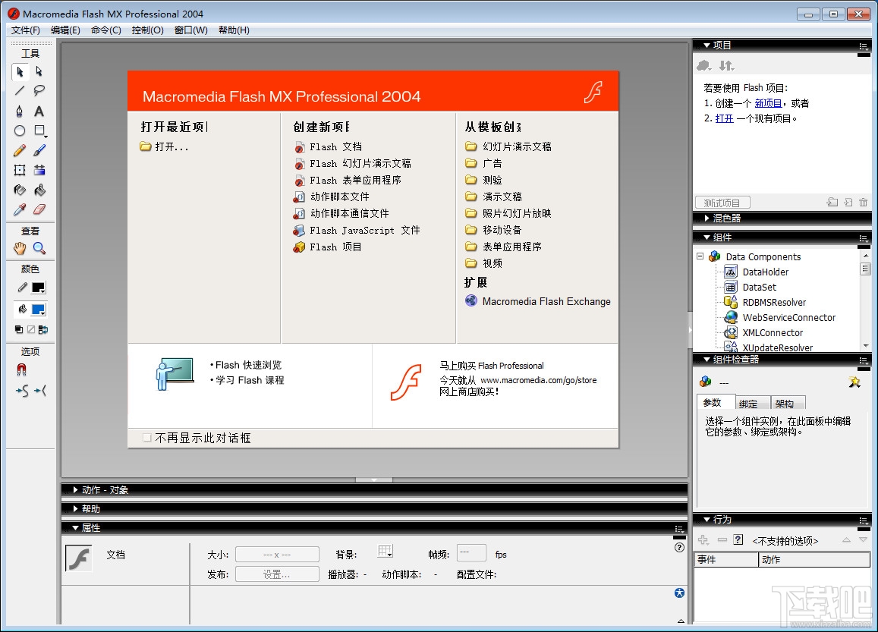Switch to the 绑定 tab

748,404
